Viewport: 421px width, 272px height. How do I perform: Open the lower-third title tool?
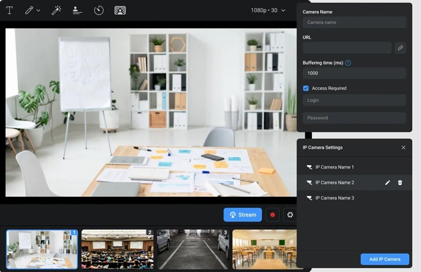pos(77,11)
